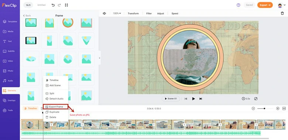
Task: Delete the selection with trash icon
Action: pos(282,13)
